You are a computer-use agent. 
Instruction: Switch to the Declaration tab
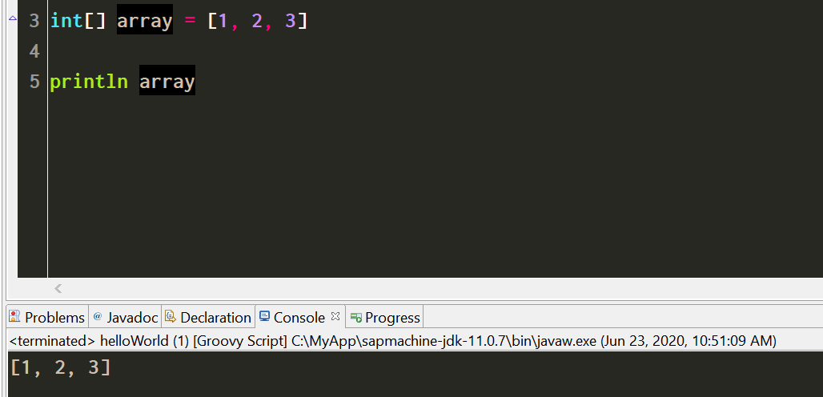pos(208,317)
